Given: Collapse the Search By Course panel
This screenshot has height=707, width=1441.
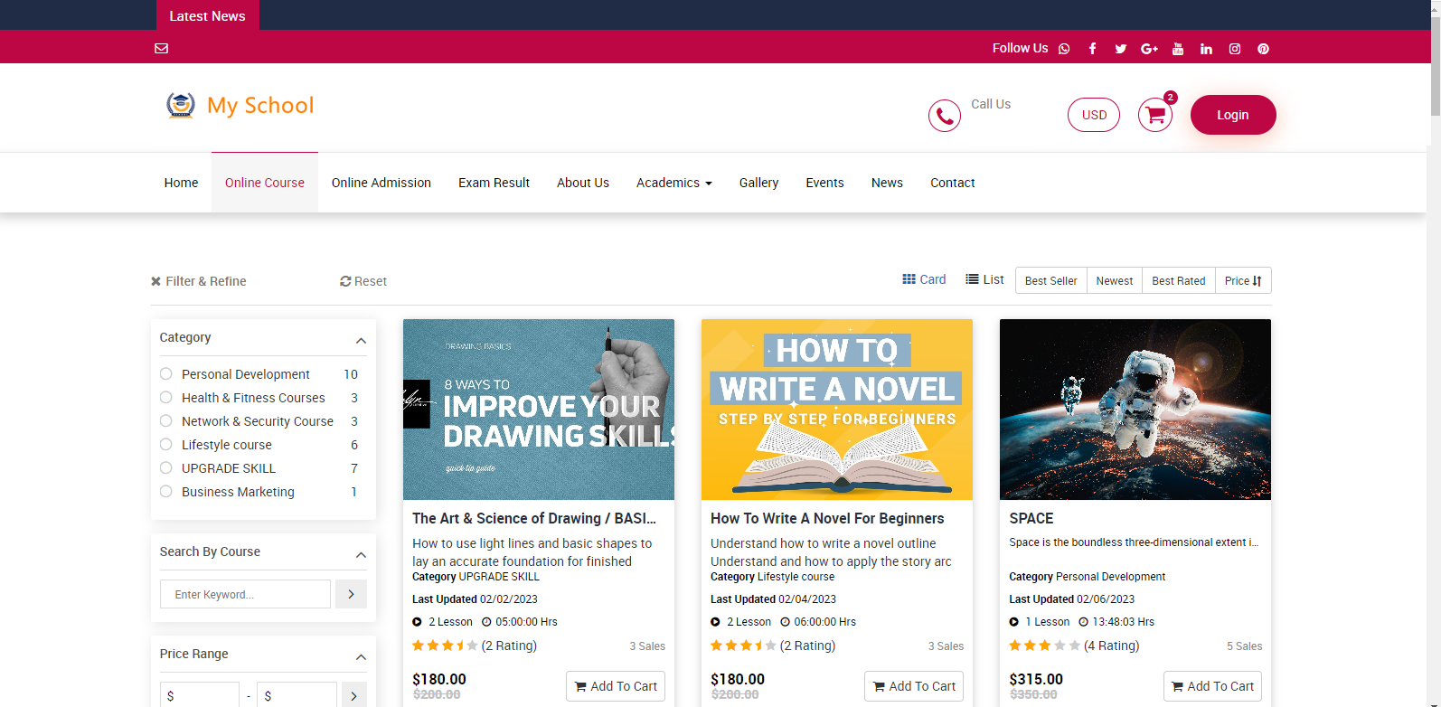Looking at the screenshot, I should [x=361, y=555].
